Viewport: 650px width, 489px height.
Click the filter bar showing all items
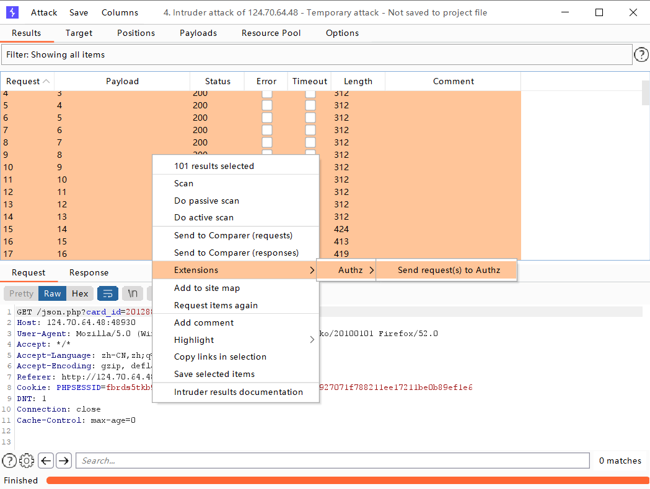[317, 54]
